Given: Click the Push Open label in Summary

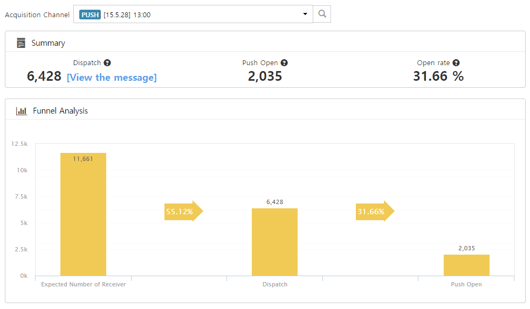Looking at the screenshot, I should [260, 63].
